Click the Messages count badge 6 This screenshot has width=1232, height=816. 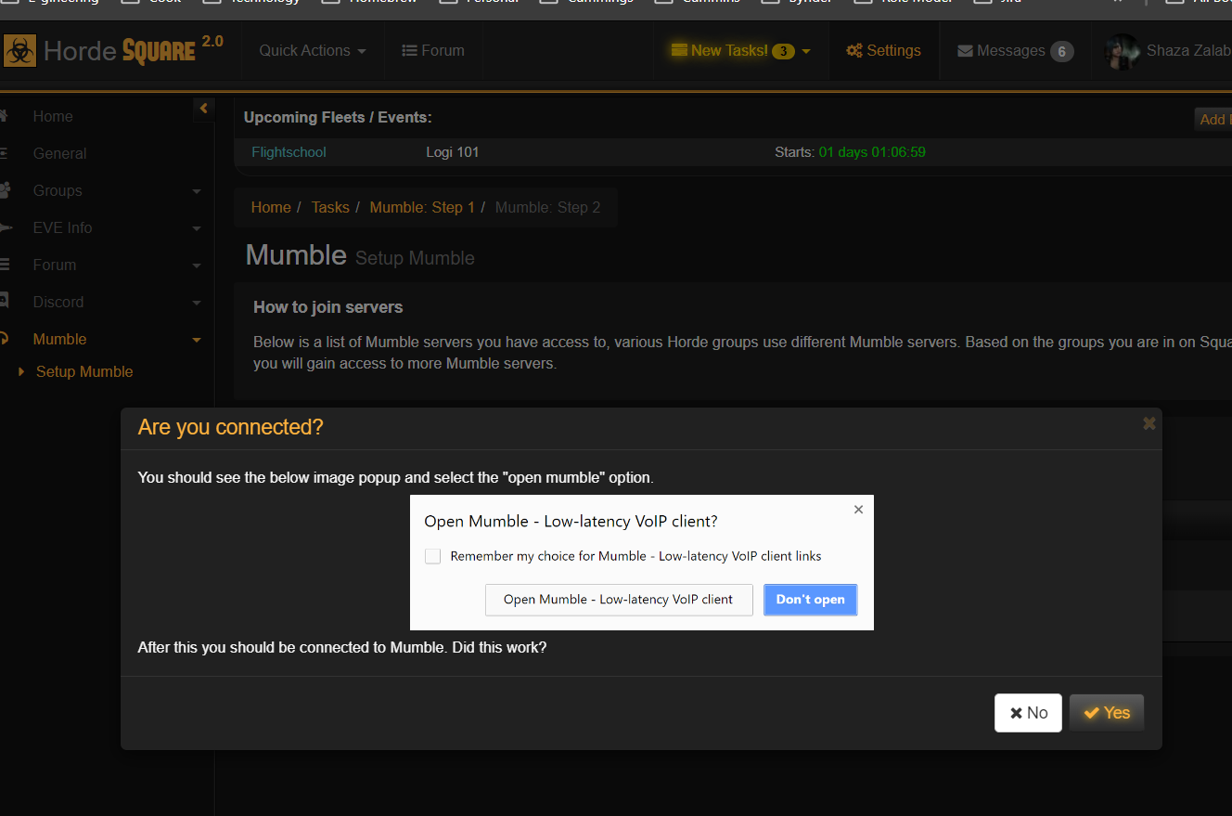(x=1062, y=51)
